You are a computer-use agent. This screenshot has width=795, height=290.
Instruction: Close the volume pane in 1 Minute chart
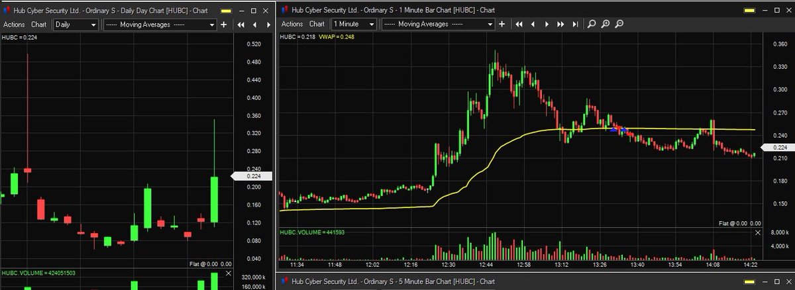pos(758,232)
